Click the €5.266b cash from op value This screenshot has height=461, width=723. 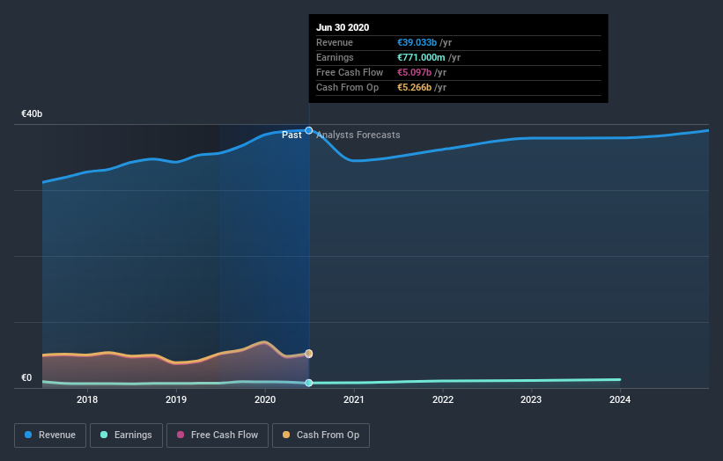(415, 87)
